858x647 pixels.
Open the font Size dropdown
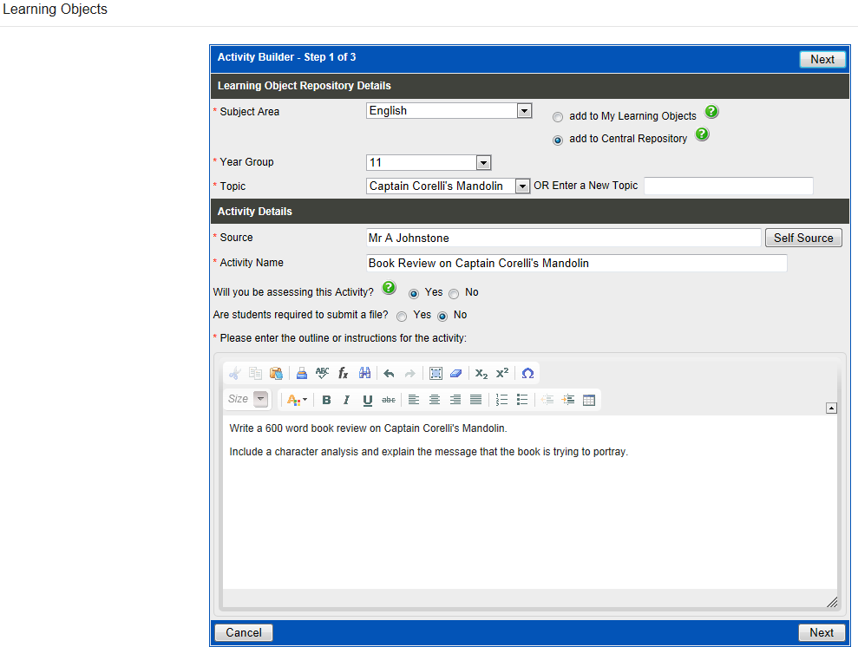click(x=260, y=400)
